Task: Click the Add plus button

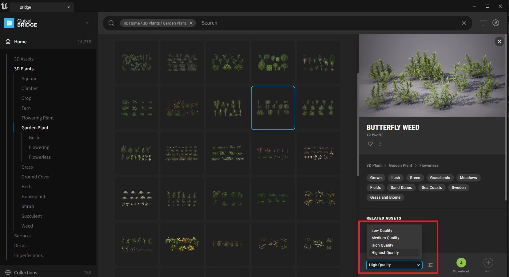Action: click(488, 263)
